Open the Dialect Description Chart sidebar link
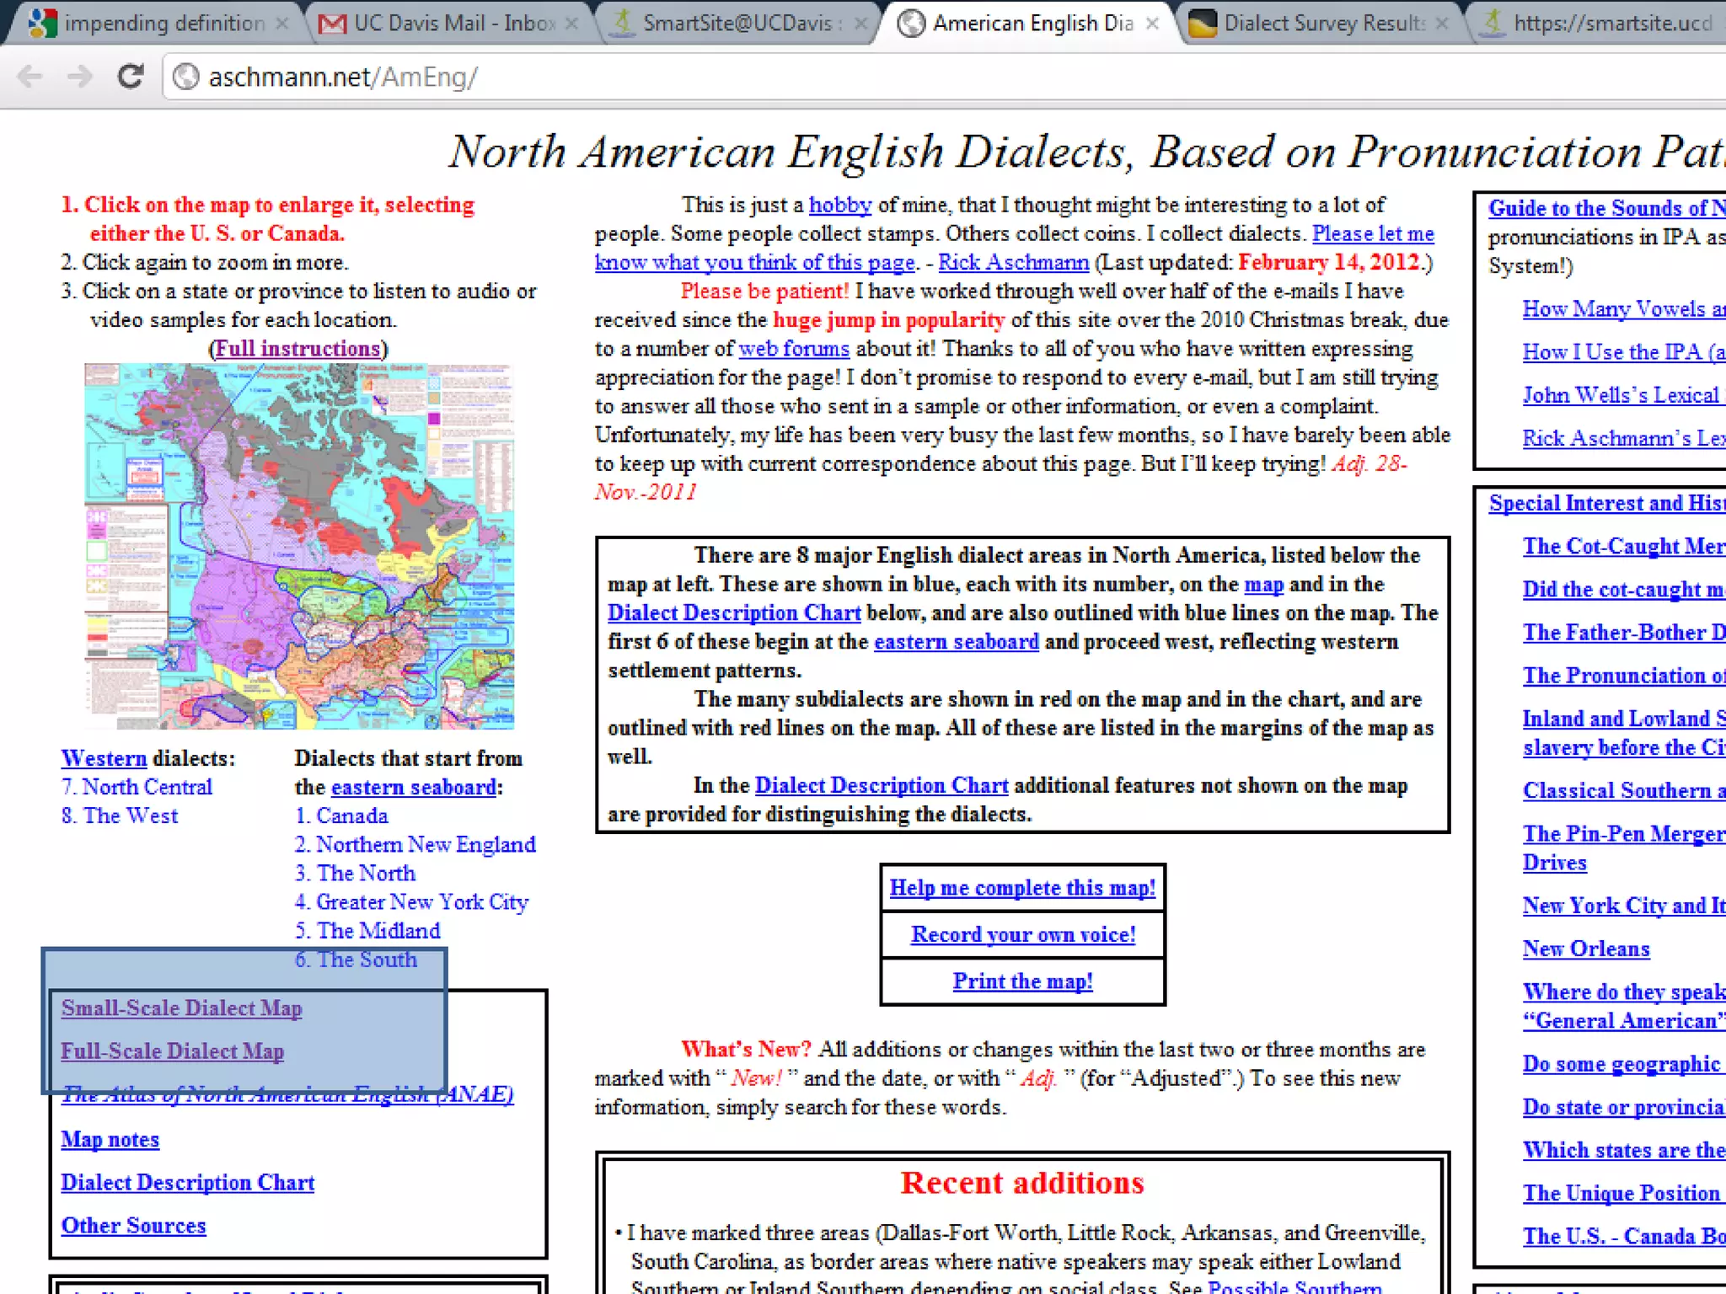The image size is (1726, 1294). click(x=187, y=1183)
